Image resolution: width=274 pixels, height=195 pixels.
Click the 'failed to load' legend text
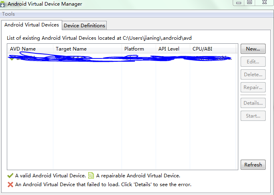pyautogui.click(x=103, y=185)
